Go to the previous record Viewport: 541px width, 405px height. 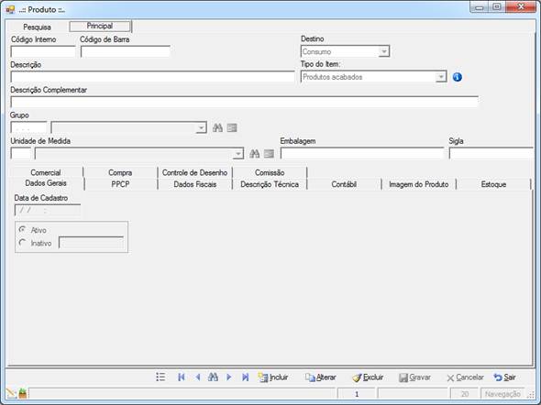[198, 378]
